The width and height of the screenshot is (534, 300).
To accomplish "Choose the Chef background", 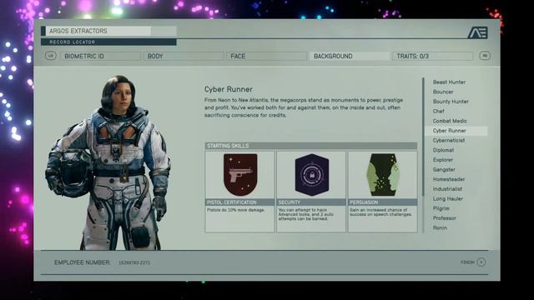I will [x=438, y=111].
